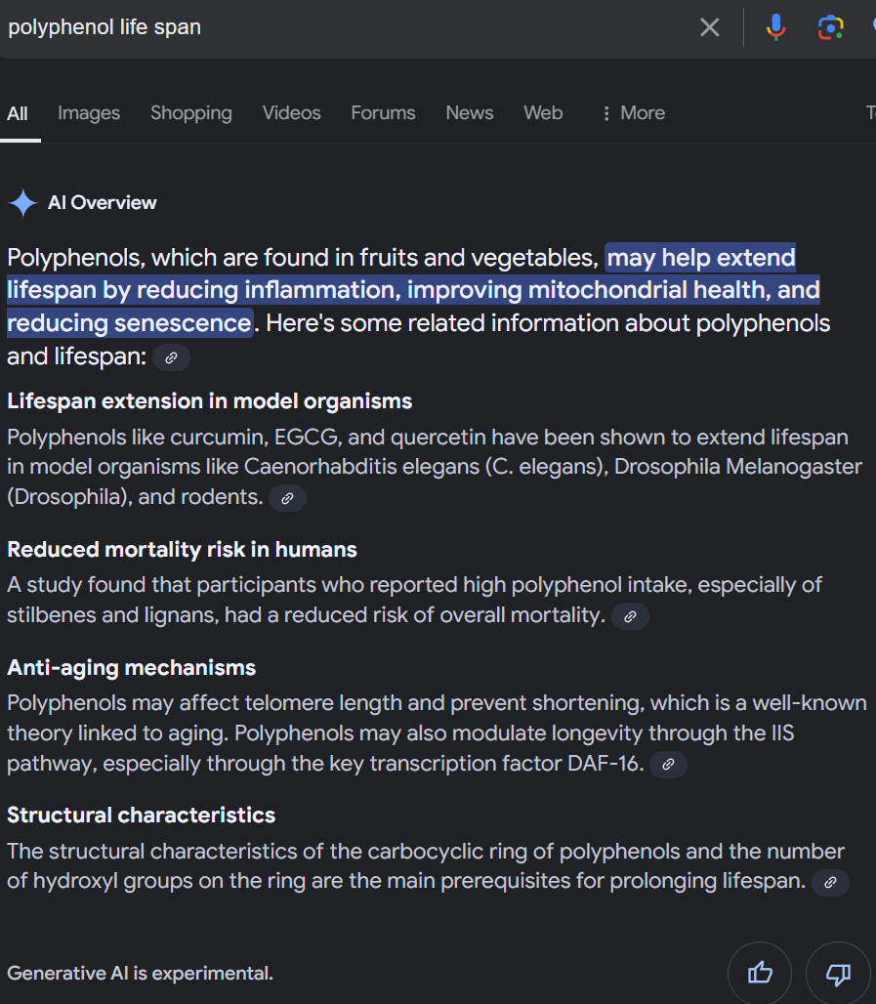Select the All tab
The image size is (876, 1004).
18,113
